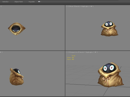This screenshot has width=130, height=97.
Task: Click the Verts count statistic
Action: tap(70, 59)
